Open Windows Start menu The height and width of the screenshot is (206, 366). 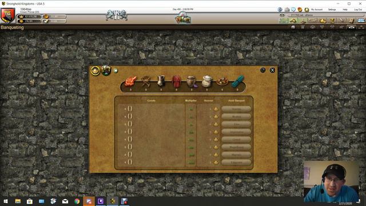click(x=6, y=201)
